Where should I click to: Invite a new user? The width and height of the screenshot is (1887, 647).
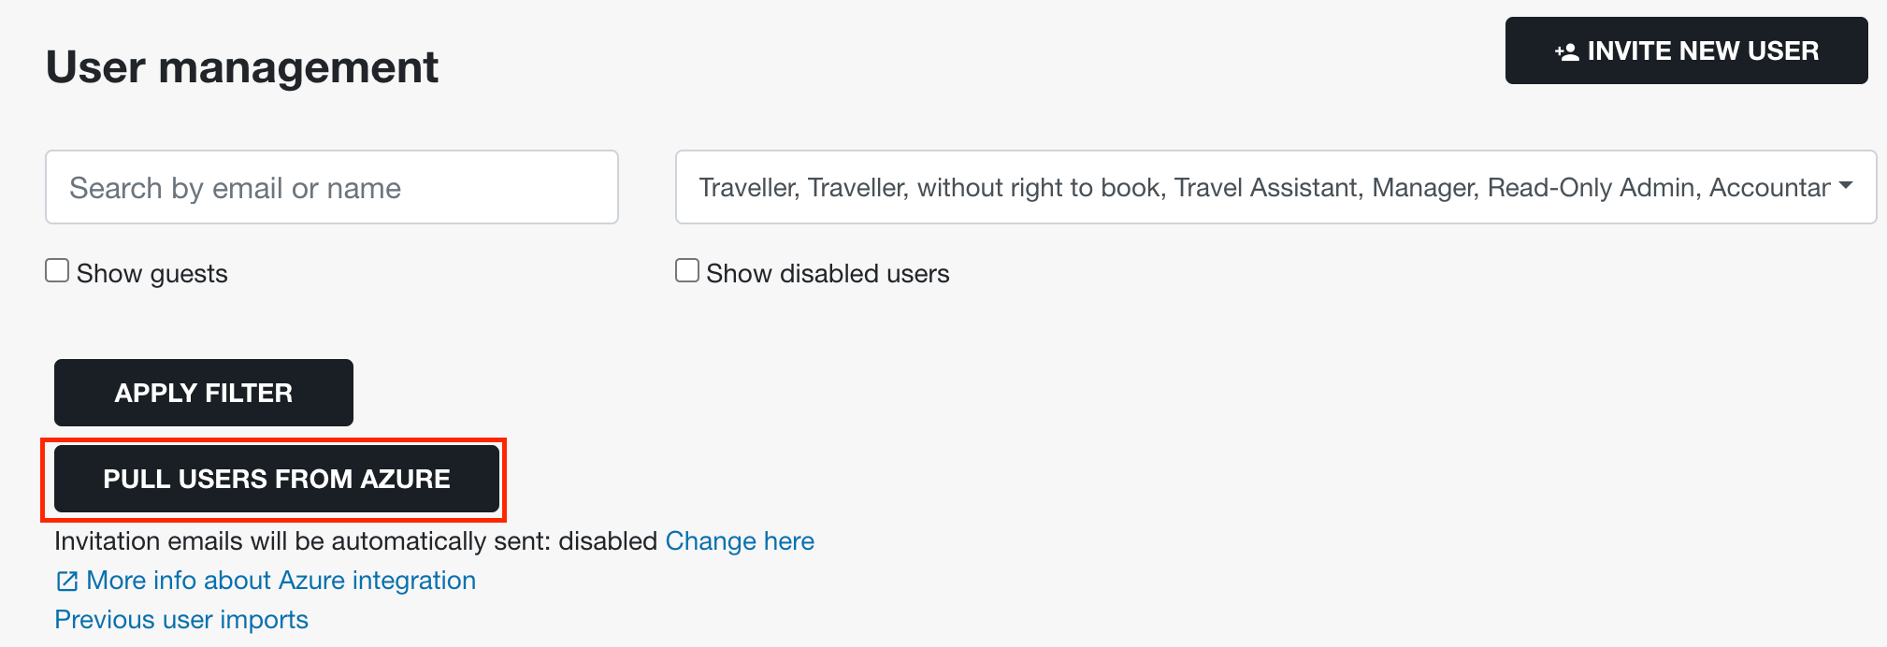point(1686,50)
